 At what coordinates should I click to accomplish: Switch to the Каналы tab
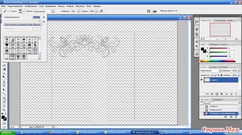tap(213, 67)
